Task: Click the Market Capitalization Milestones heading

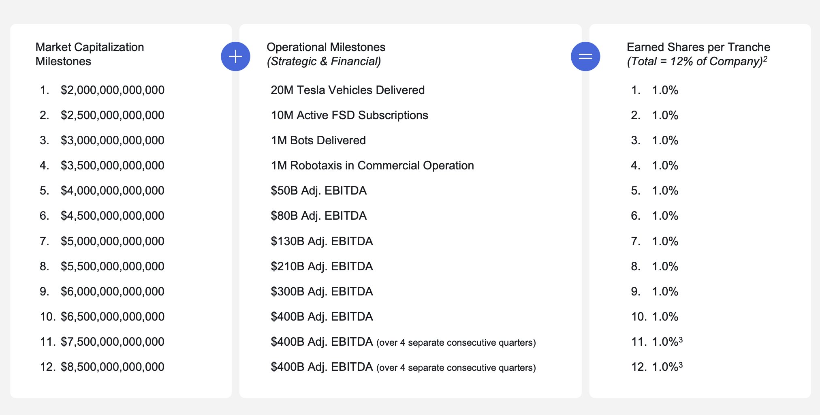Action: pos(90,54)
